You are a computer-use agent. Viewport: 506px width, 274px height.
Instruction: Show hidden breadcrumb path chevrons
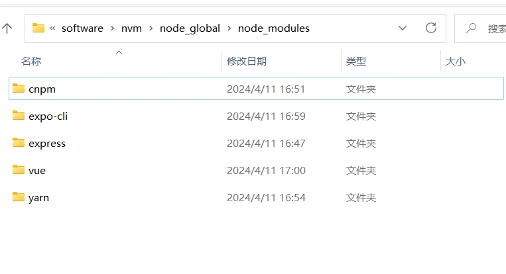52,28
